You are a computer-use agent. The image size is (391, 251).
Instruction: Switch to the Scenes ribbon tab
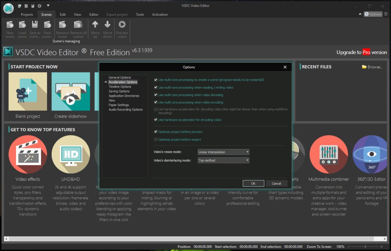46,14
